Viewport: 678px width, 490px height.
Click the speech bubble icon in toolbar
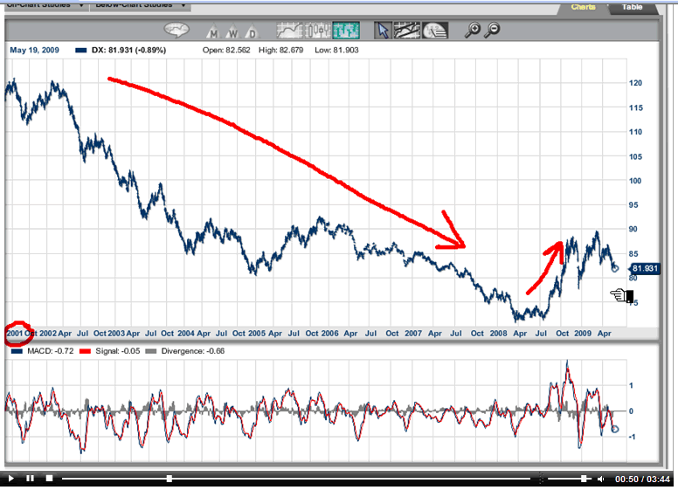pos(177,31)
